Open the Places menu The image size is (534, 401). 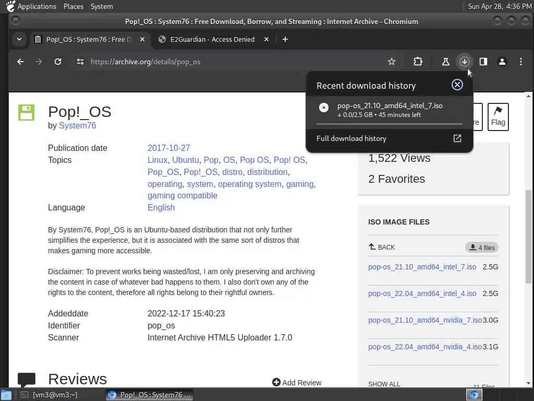73,6
